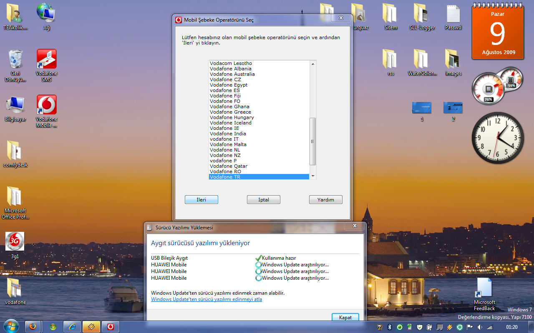
Task: Open the Geri Dönüşüm recycle bin icon
Action: click(x=15, y=65)
